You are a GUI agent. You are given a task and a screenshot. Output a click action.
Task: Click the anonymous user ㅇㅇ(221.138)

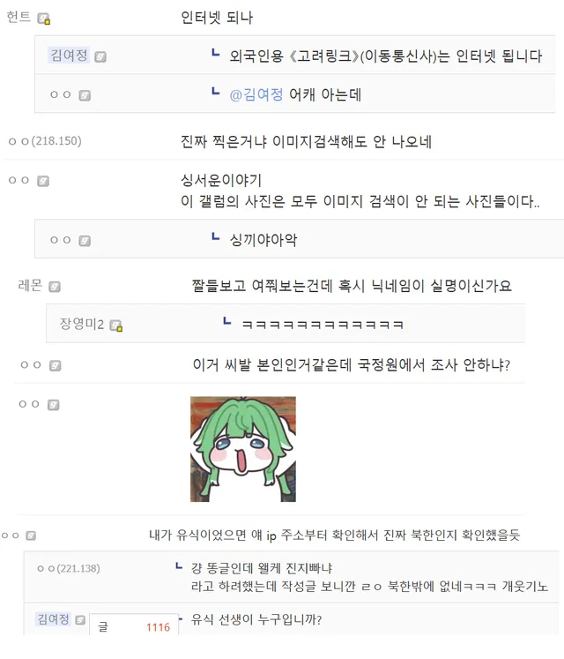coord(69,569)
